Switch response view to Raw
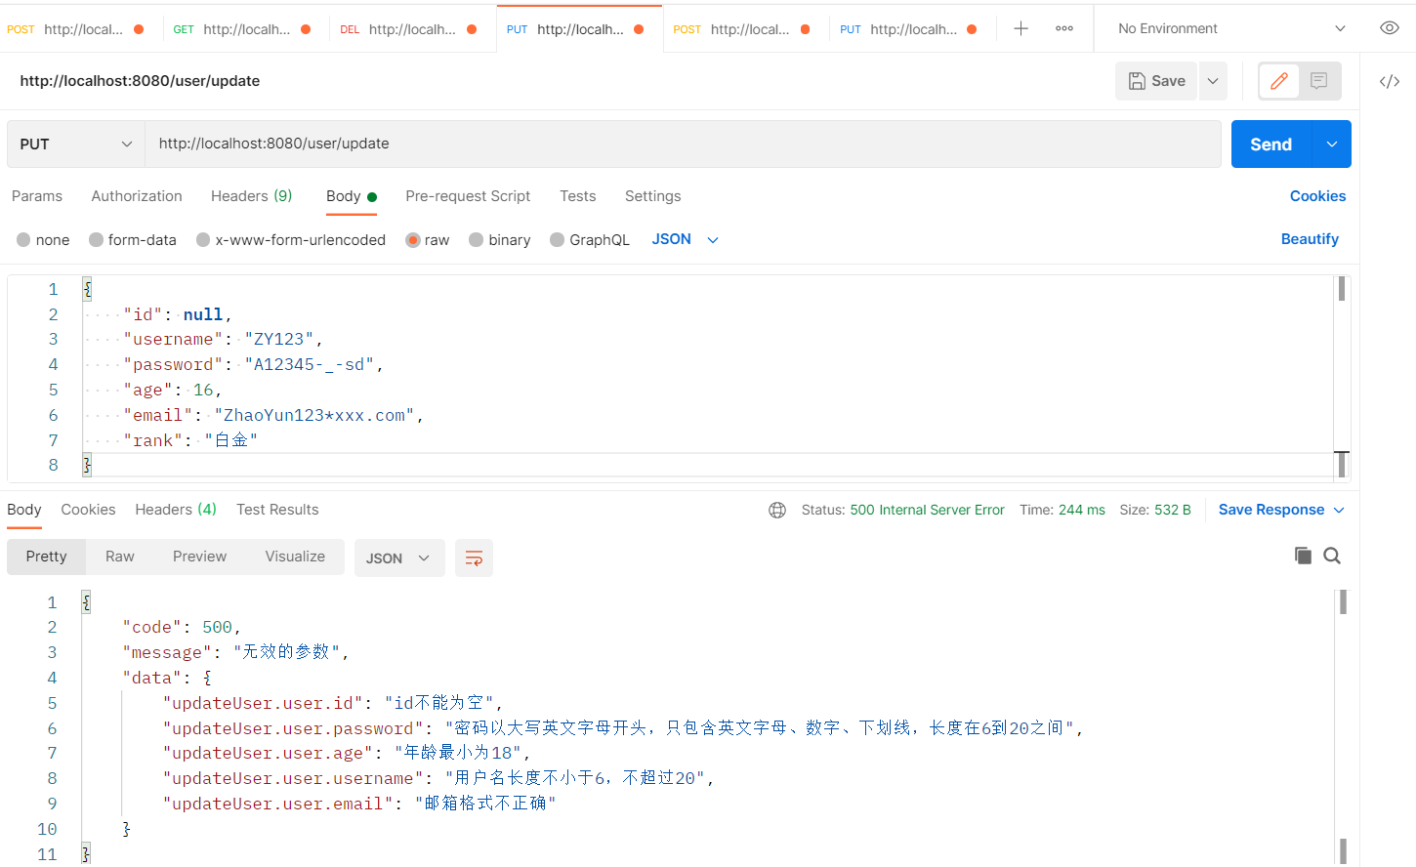The image size is (1416, 867). click(x=120, y=557)
